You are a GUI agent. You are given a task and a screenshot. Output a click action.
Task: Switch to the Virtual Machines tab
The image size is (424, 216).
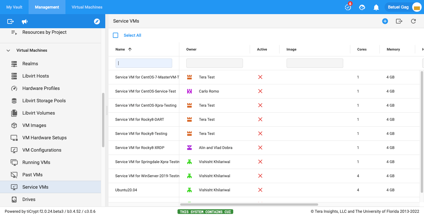pyautogui.click(x=87, y=7)
